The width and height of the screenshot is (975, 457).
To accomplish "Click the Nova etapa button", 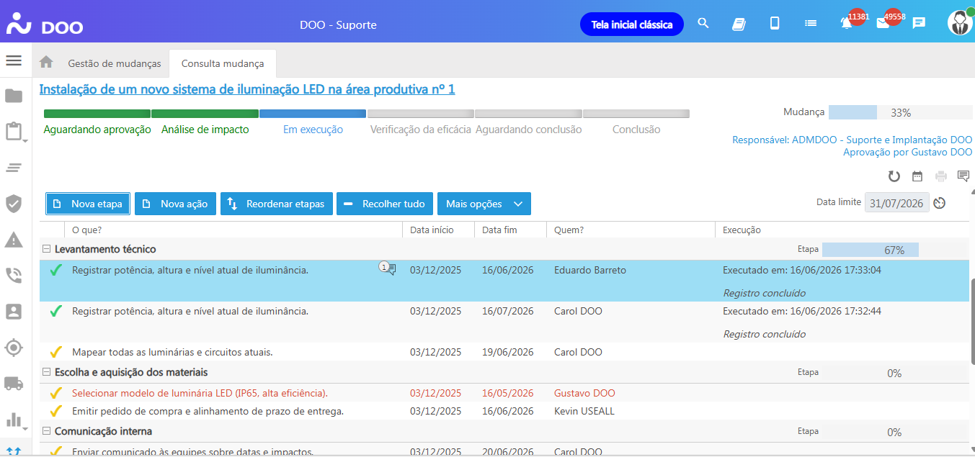I will pyautogui.click(x=88, y=204).
